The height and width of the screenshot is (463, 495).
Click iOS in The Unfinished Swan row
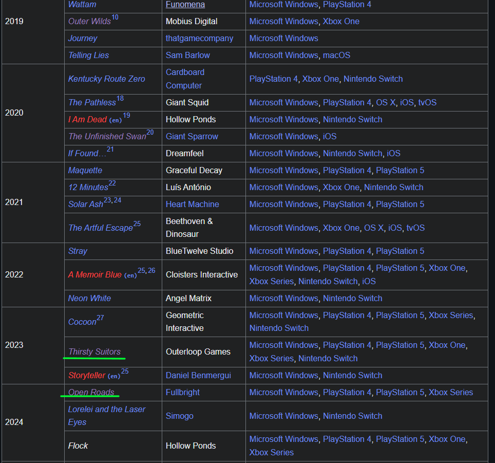pyautogui.click(x=330, y=137)
